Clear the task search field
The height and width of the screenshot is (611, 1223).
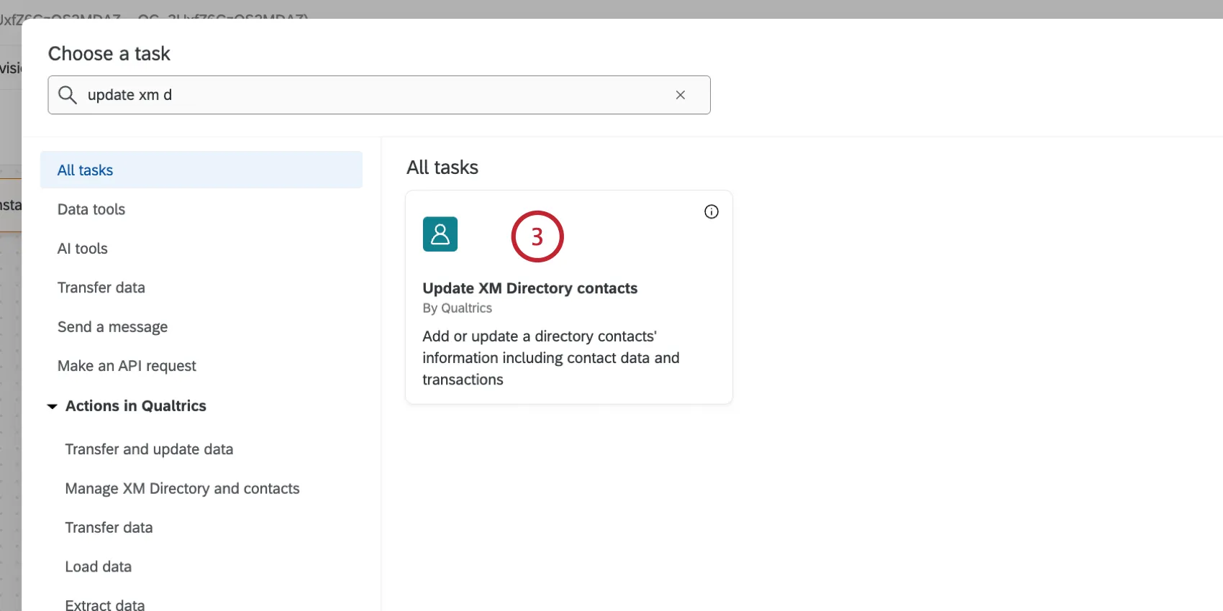(680, 95)
